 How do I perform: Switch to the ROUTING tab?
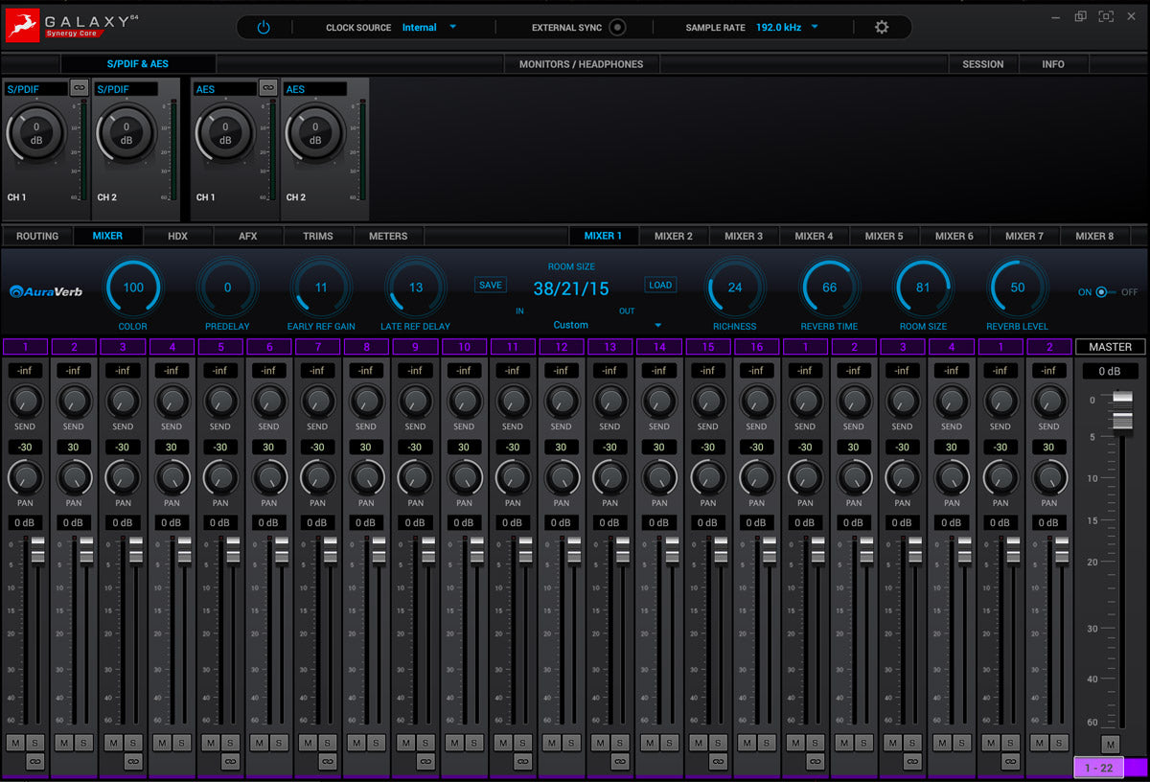pyautogui.click(x=37, y=236)
